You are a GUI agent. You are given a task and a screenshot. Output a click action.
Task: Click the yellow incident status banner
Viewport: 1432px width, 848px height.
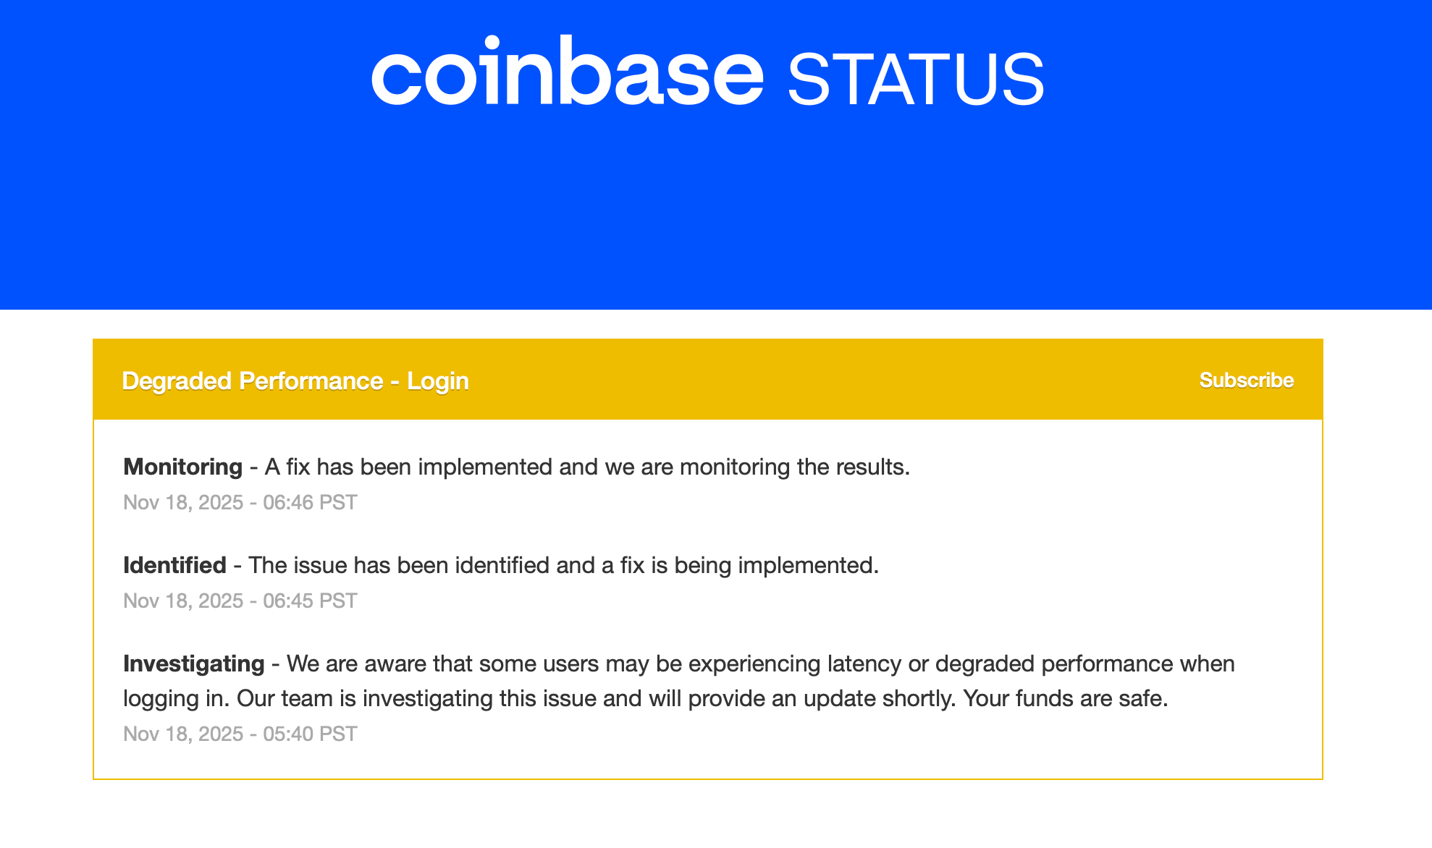(x=709, y=380)
